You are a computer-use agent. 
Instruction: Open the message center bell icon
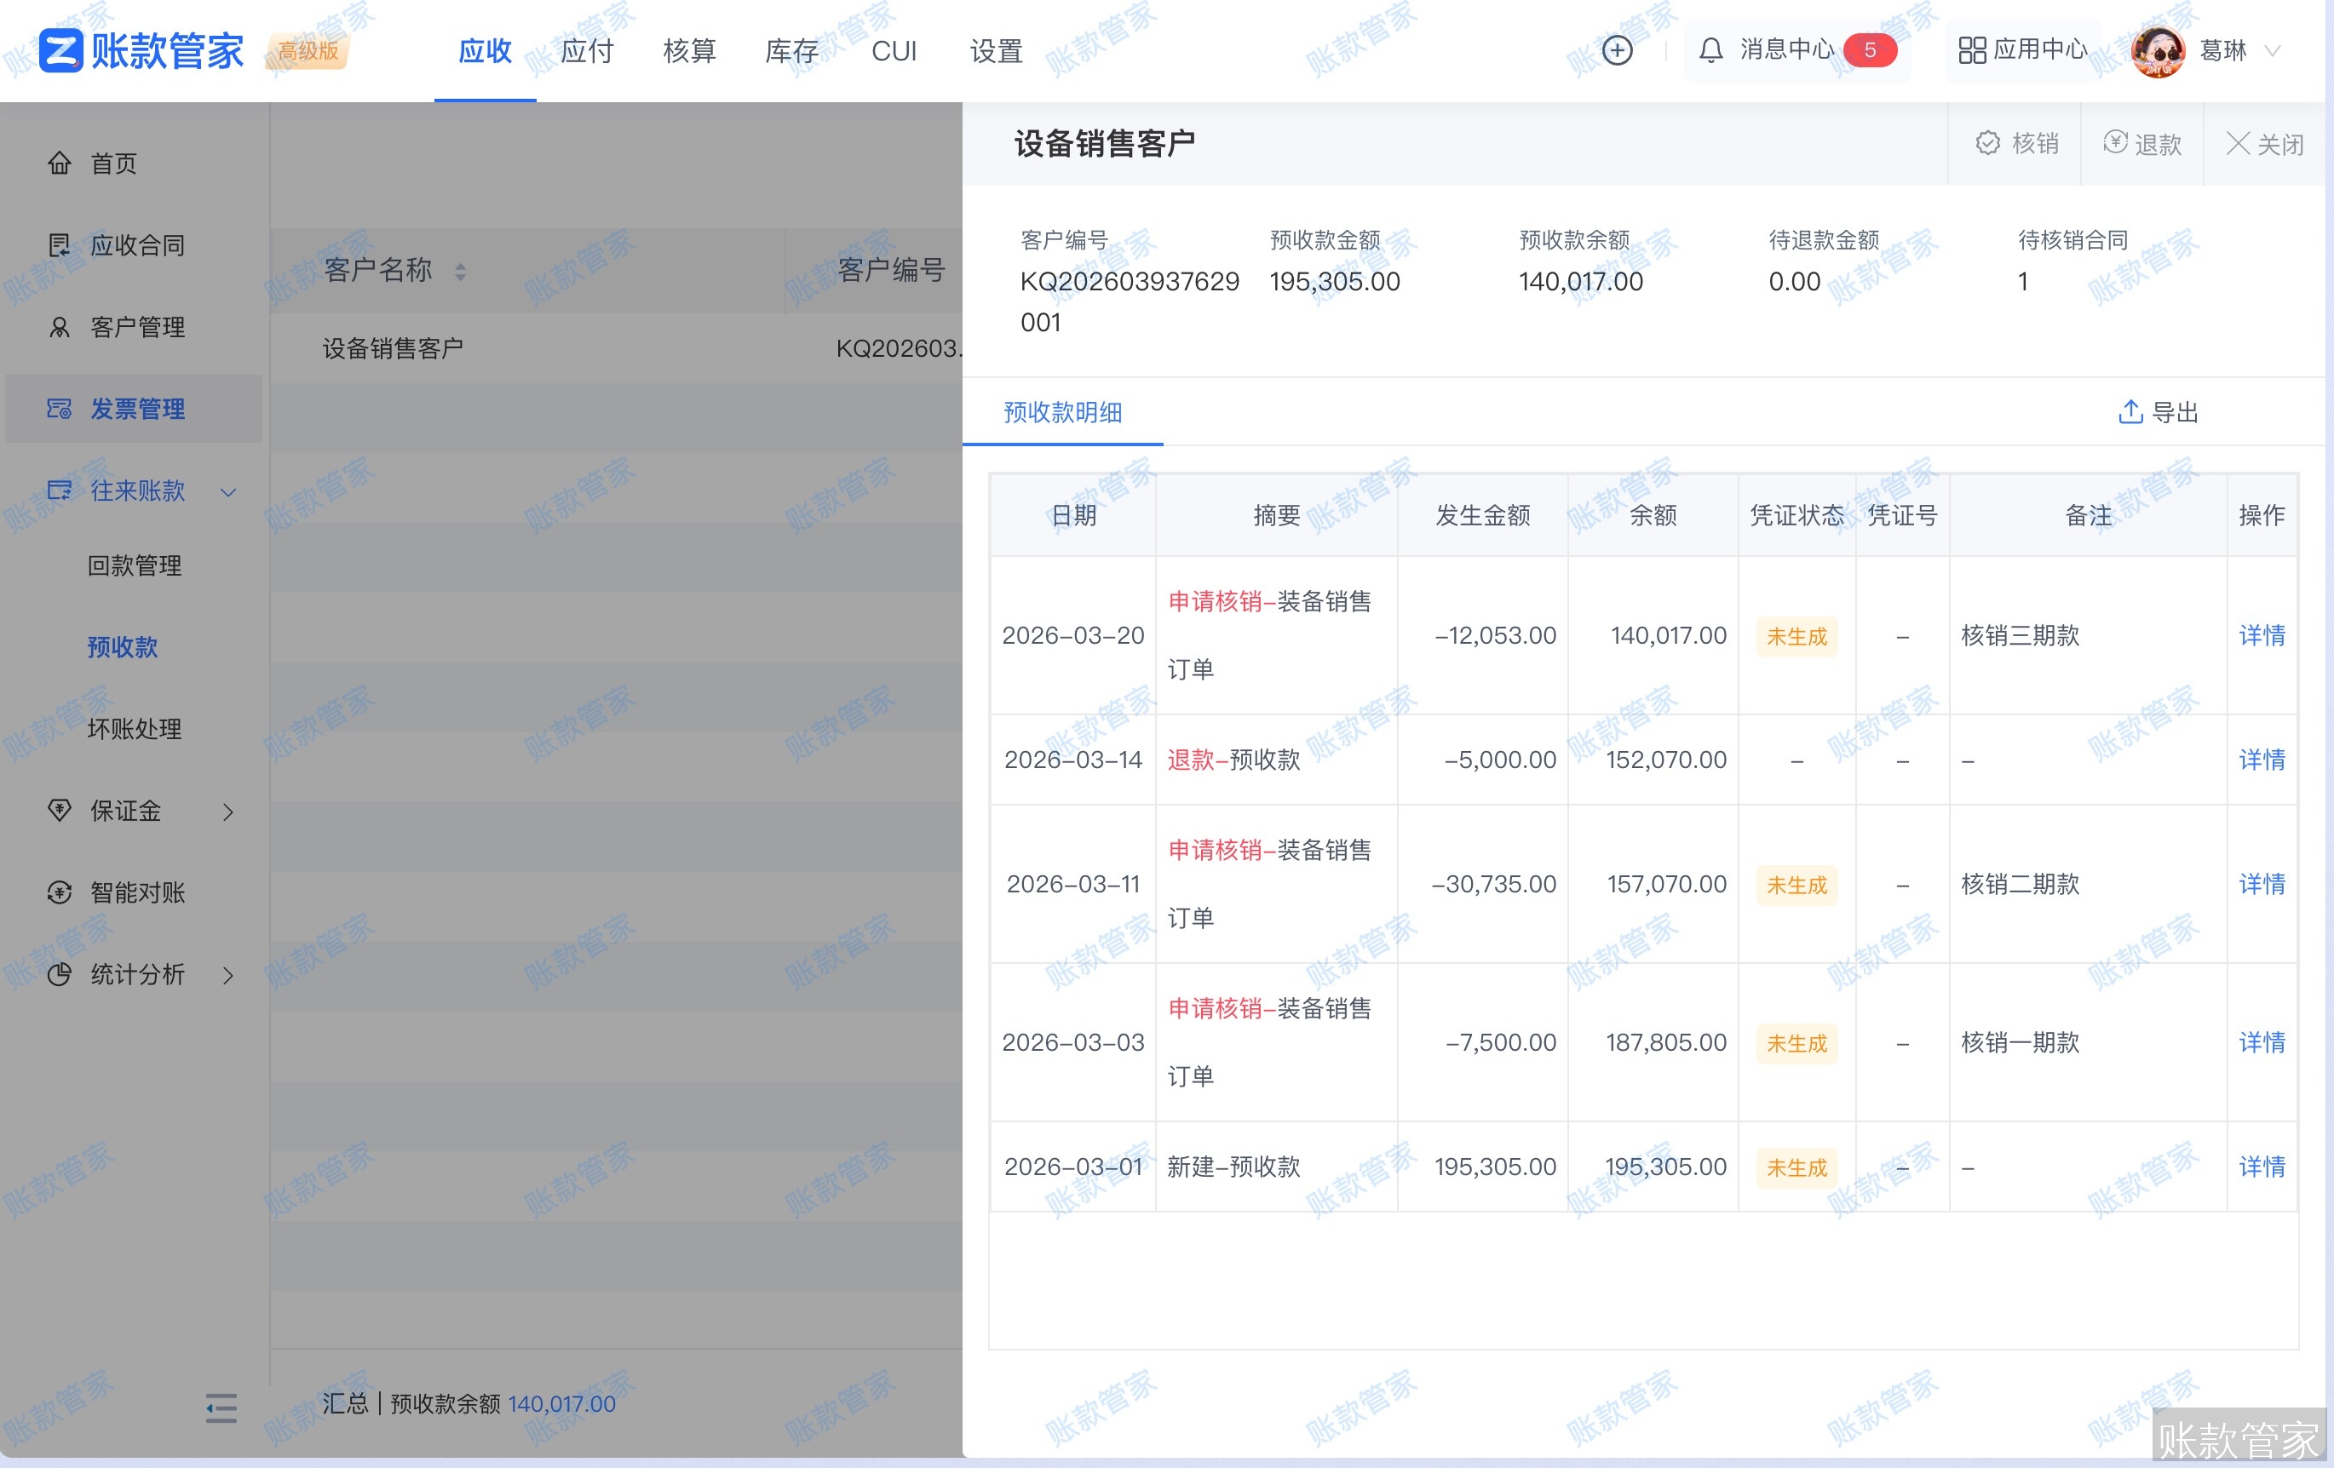click(x=1710, y=50)
